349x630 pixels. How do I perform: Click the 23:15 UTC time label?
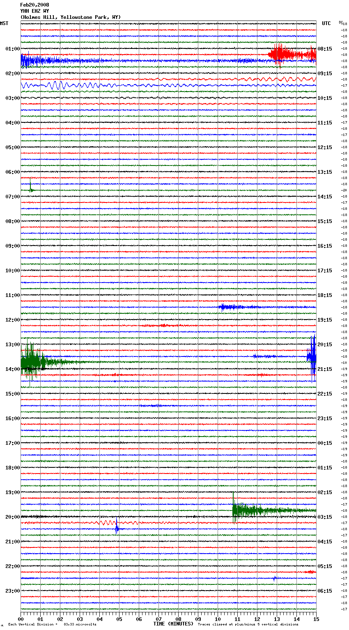[325, 418]
